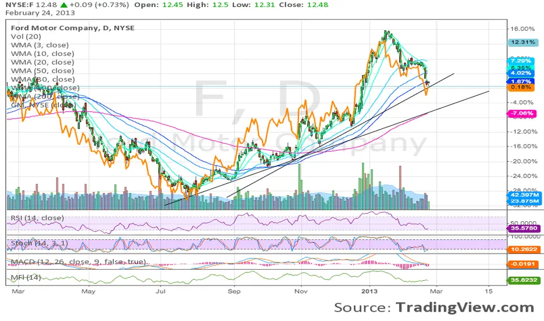The image size is (544, 321).
Task: Click the -20.00% axis tick label
Action: (523, 161)
